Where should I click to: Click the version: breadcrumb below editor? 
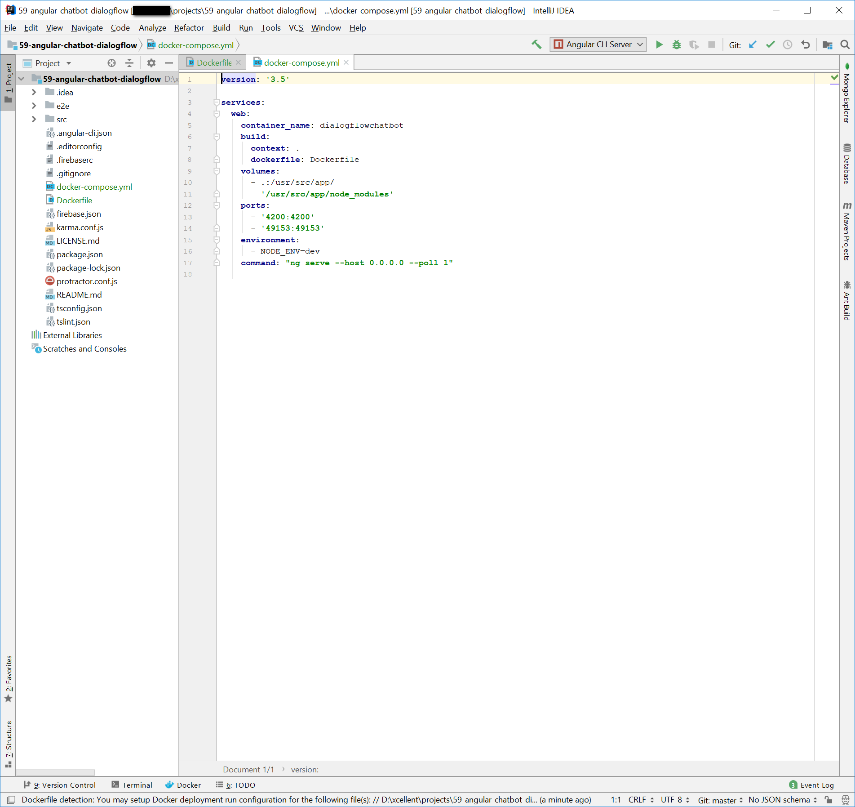click(305, 770)
